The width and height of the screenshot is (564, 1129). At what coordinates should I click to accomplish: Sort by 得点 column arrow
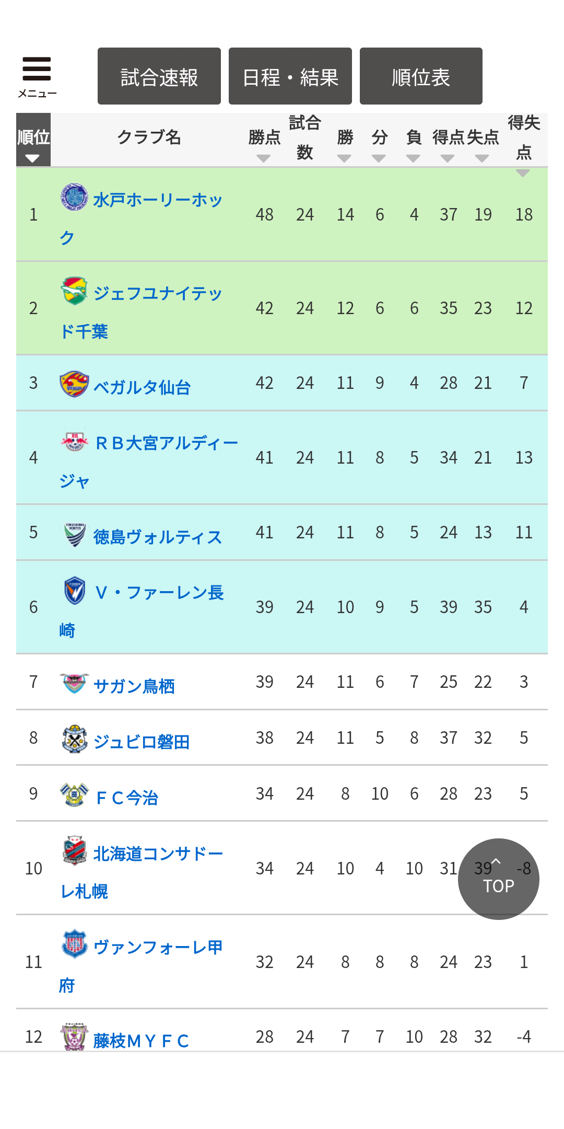pos(448,158)
